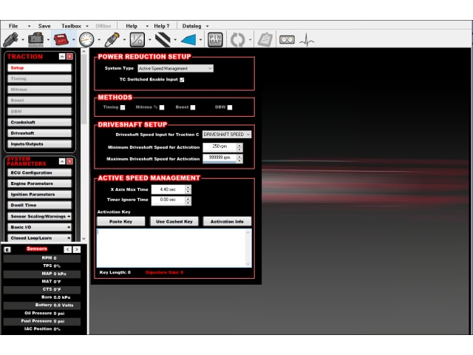Open the Sensors module icon
The height and width of the screenshot is (355, 473).
pyautogui.click(x=36, y=39)
